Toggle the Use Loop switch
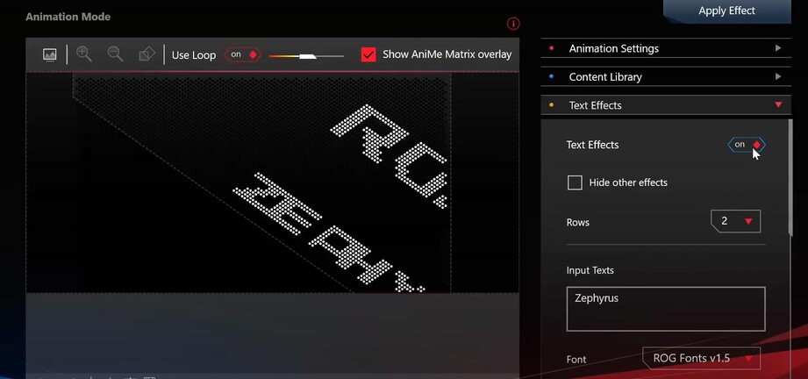Screen dimensions: 808x379 243,54
